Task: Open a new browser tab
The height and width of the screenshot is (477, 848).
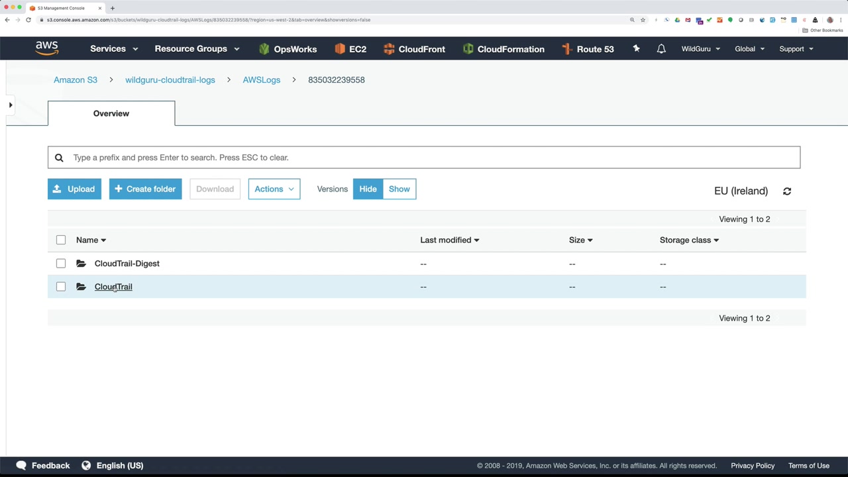Action: click(x=113, y=8)
